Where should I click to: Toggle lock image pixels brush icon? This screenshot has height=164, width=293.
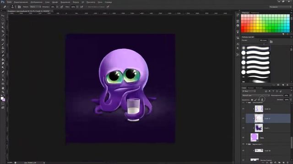[x=255, y=100]
